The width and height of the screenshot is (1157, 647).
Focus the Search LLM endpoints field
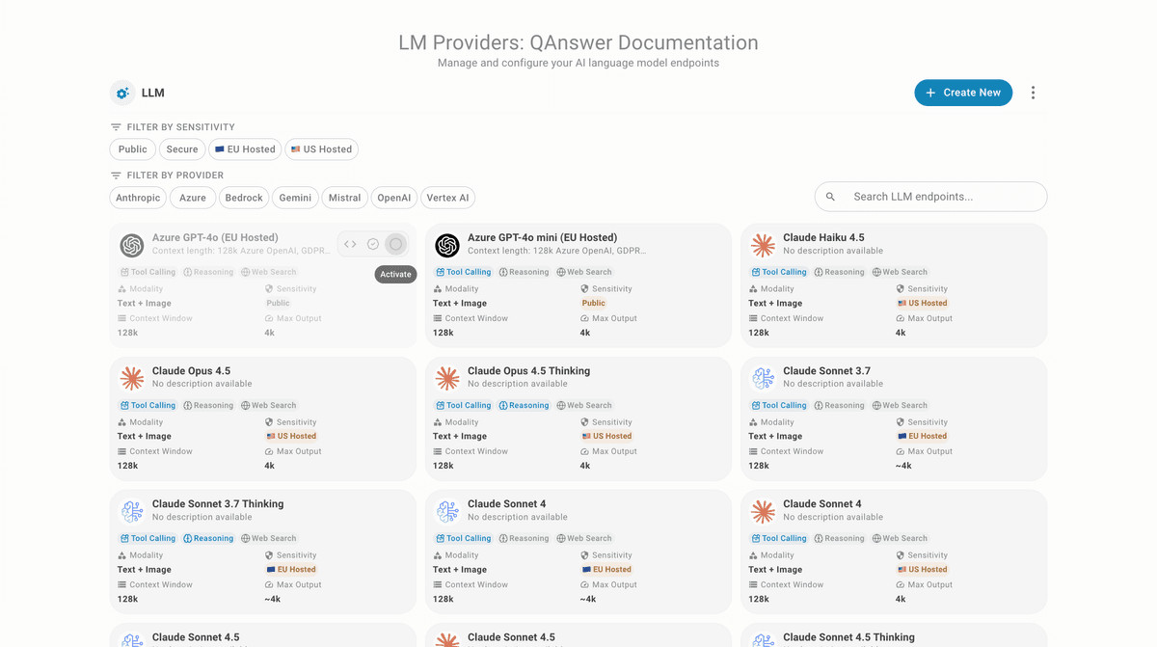[x=931, y=197]
